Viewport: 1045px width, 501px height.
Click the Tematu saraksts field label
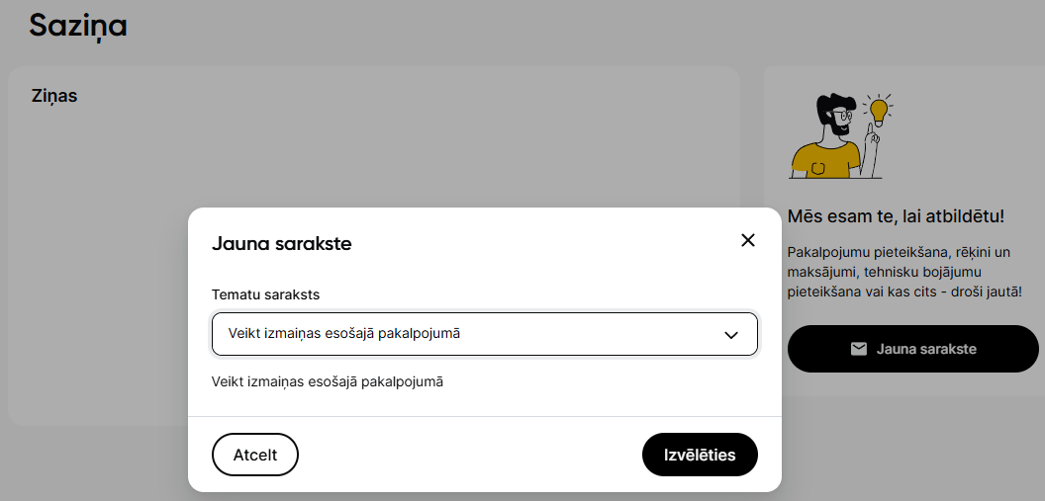[x=266, y=294]
